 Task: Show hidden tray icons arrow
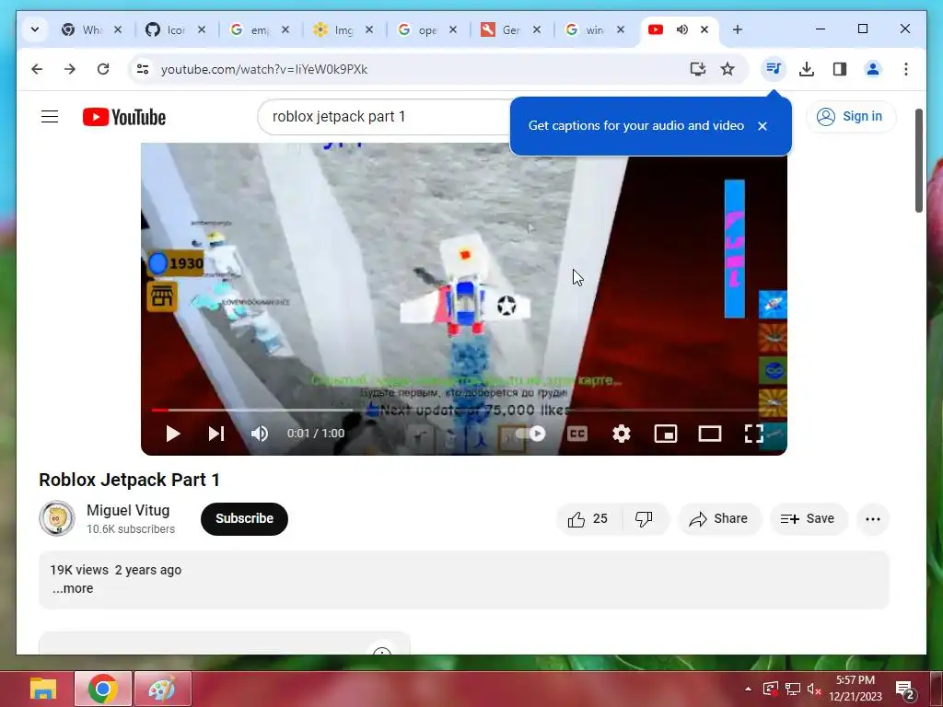pyautogui.click(x=748, y=689)
